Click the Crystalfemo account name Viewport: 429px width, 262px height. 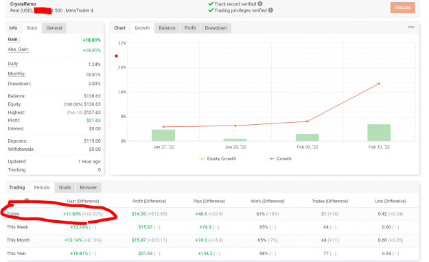pyautogui.click(x=23, y=4)
